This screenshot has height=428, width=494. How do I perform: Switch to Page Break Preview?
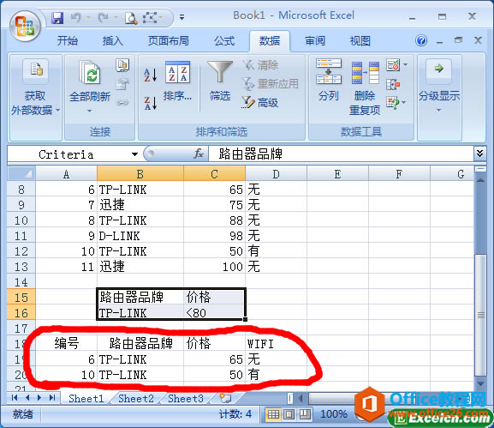click(x=304, y=413)
